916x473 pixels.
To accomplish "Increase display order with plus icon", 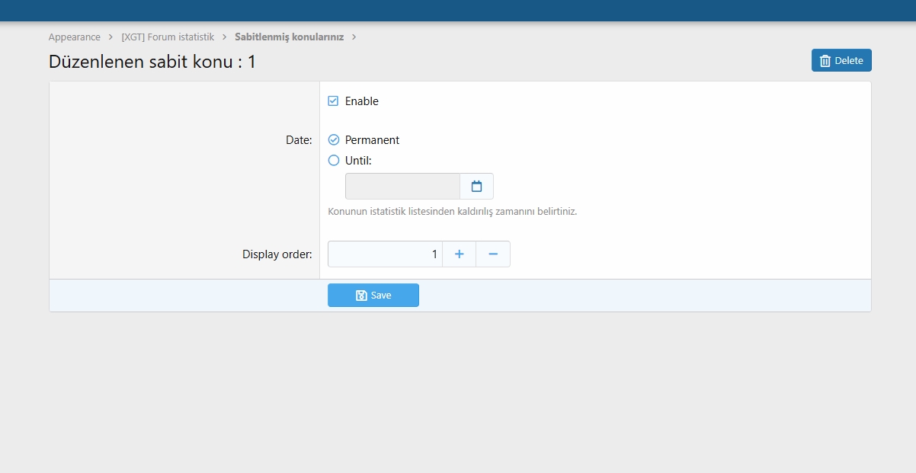I will [459, 254].
